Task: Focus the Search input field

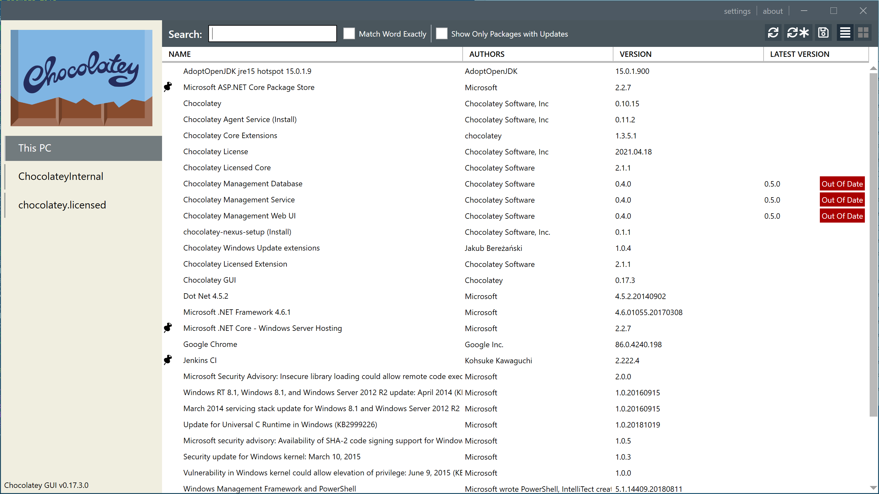Action: pyautogui.click(x=272, y=34)
